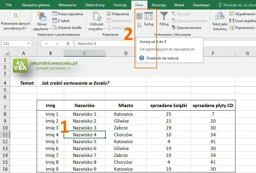
Task: Click the Dowiedz się więcej link
Action: tap(162, 58)
